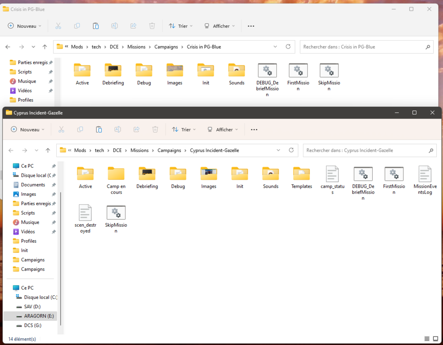This screenshot has height=345, width=443.
Task: Switch to large icons view in status bar
Action: coord(435,338)
